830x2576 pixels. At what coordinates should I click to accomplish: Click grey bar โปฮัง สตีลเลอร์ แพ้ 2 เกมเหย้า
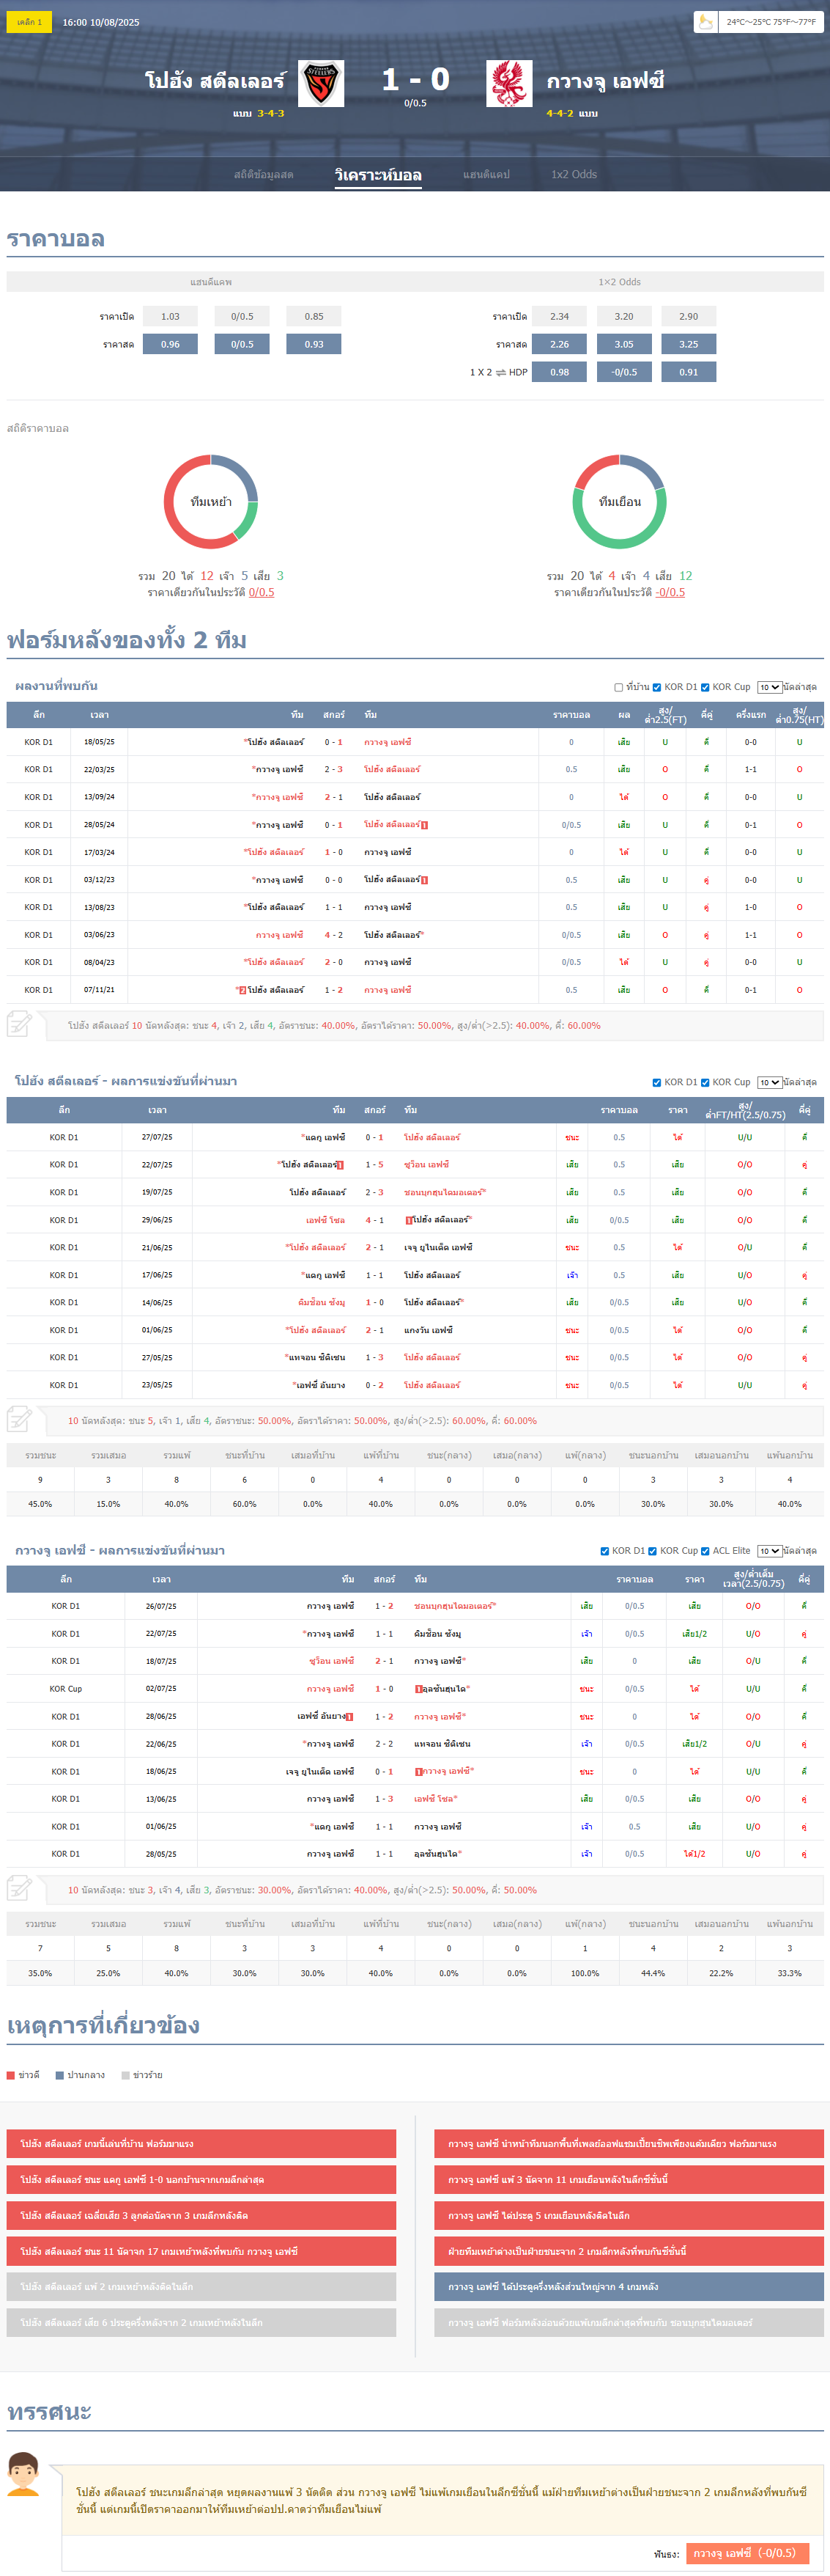coord(201,2287)
